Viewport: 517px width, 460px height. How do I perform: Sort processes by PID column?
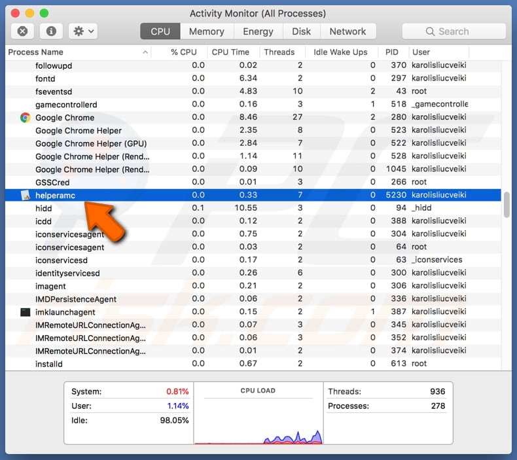tap(391, 52)
